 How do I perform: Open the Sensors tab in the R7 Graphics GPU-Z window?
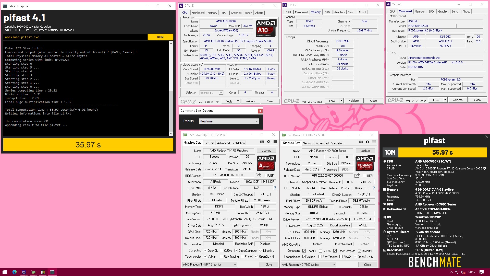[209, 143]
